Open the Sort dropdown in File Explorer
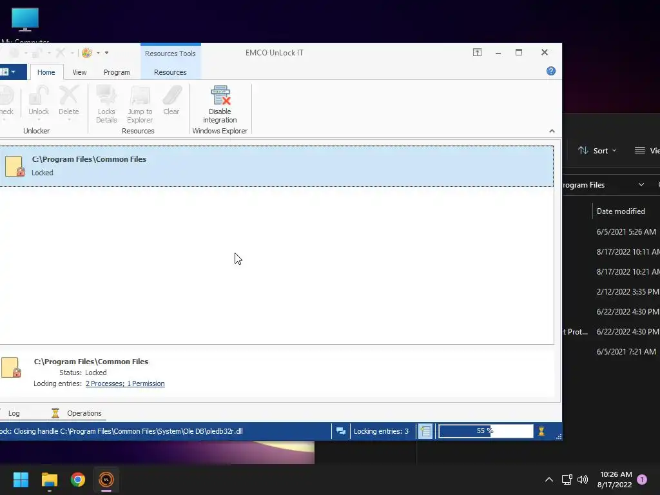This screenshot has height=495, width=660. click(x=597, y=151)
